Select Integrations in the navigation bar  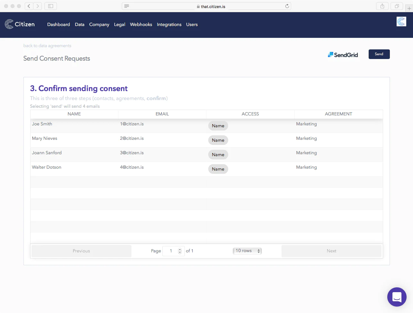[x=169, y=25]
